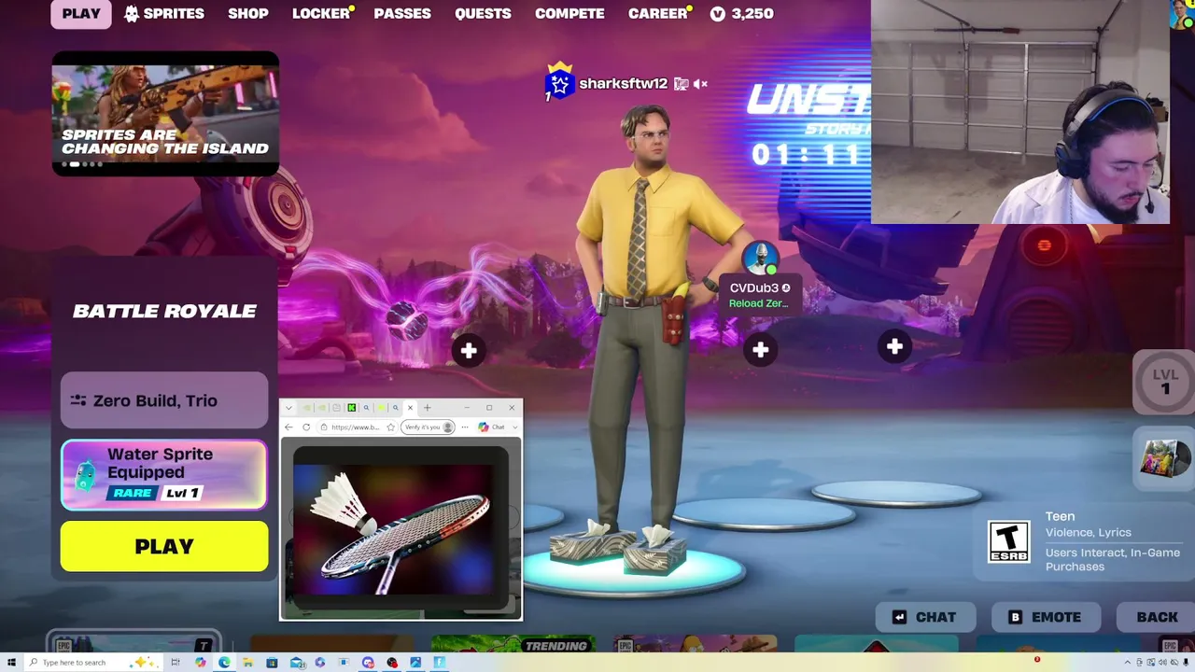This screenshot has width=1195, height=672.
Task: Click the ESRB Teen rating badge
Action: pyautogui.click(x=1008, y=541)
